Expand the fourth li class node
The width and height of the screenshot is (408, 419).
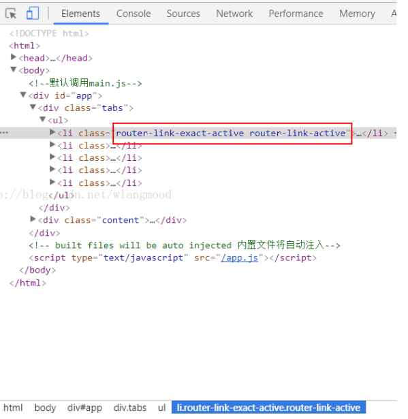(52, 169)
